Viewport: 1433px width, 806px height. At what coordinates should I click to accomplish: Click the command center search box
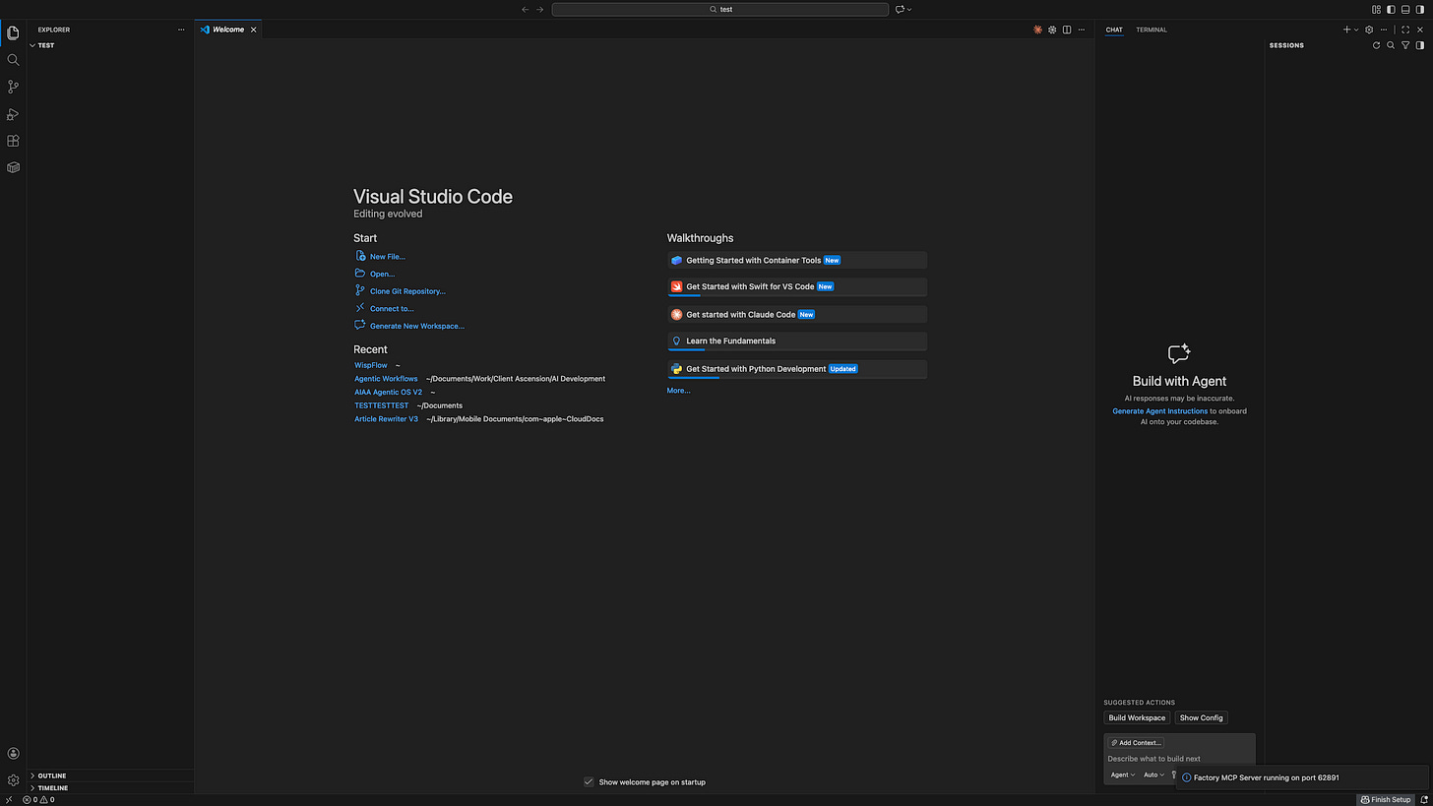(720, 9)
